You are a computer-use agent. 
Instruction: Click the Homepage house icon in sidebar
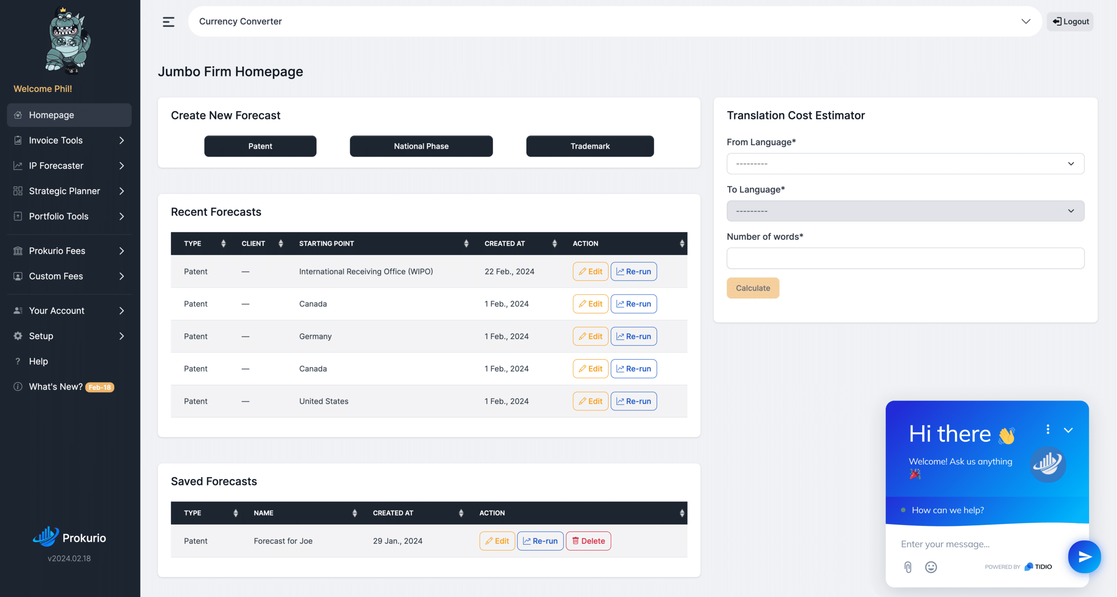[18, 115]
